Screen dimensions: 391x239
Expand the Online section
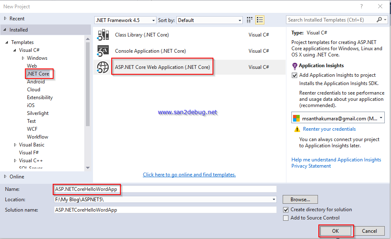(x=5, y=176)
